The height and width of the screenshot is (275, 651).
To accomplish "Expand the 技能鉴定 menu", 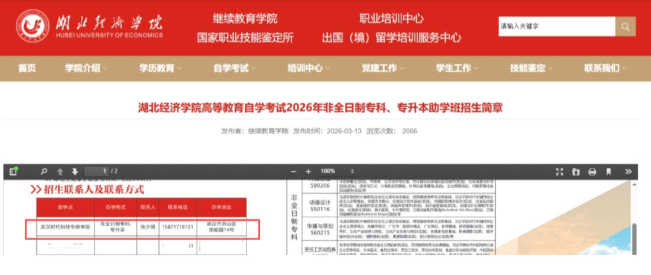I will 532,69.
